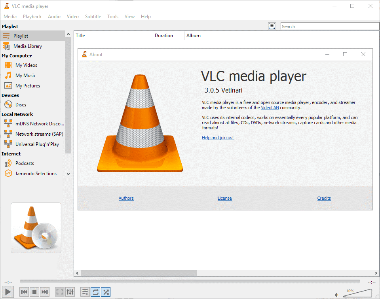Disable the loop playback mode
The image size is (380, 299).
95,292
